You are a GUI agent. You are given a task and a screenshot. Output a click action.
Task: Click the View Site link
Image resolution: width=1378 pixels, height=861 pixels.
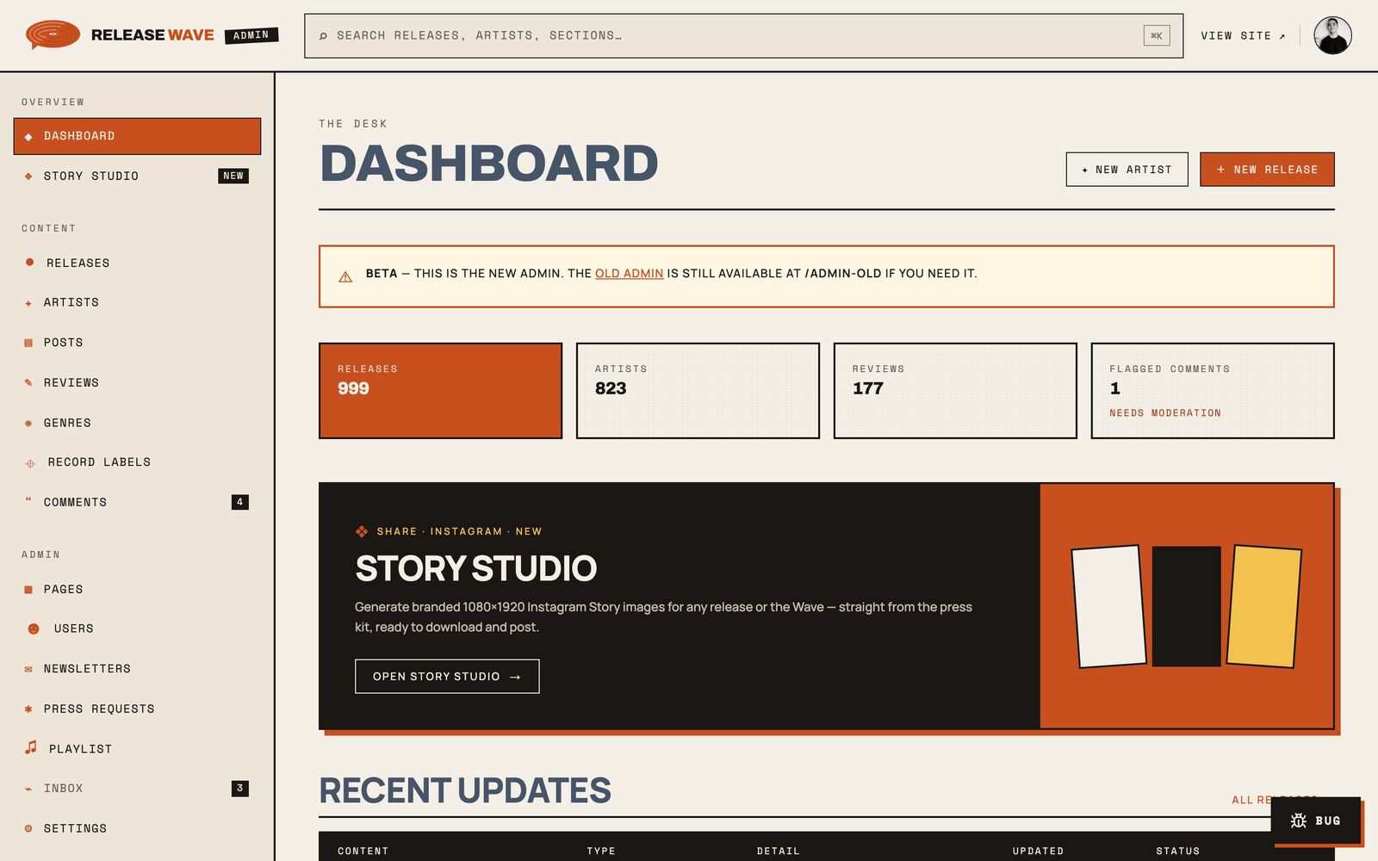coord(1243,36)
